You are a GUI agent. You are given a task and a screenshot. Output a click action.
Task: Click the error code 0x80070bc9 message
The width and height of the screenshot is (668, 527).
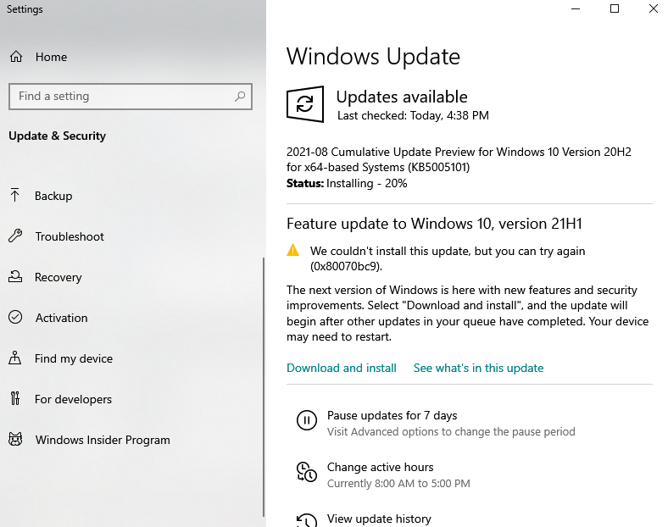click(x=448, y=258)
